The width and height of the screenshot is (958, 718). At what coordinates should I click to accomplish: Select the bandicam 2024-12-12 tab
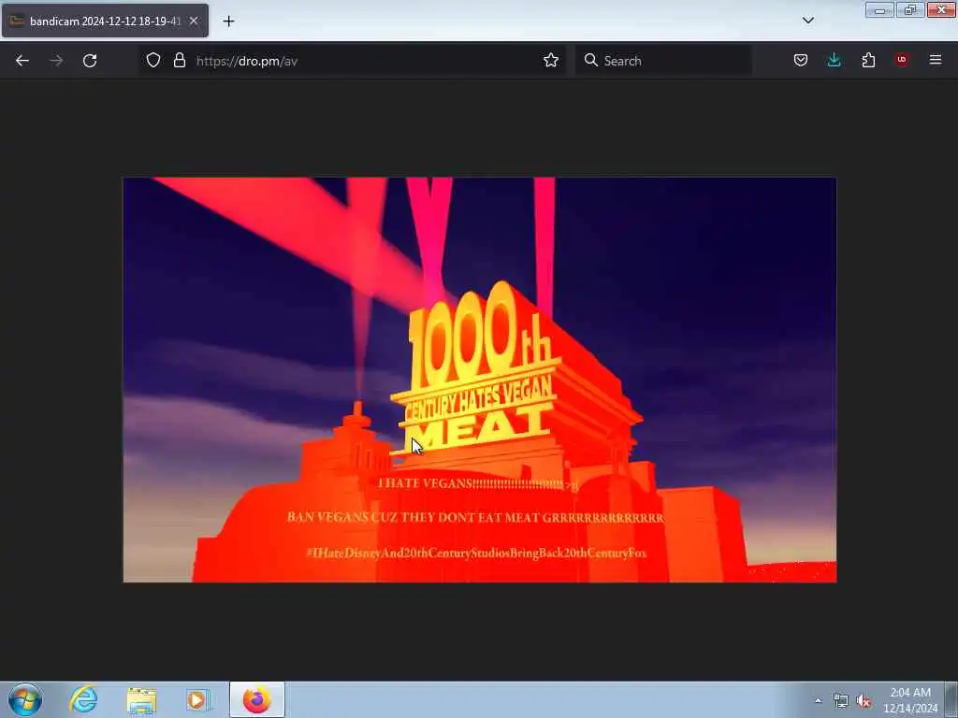[105, 21]
